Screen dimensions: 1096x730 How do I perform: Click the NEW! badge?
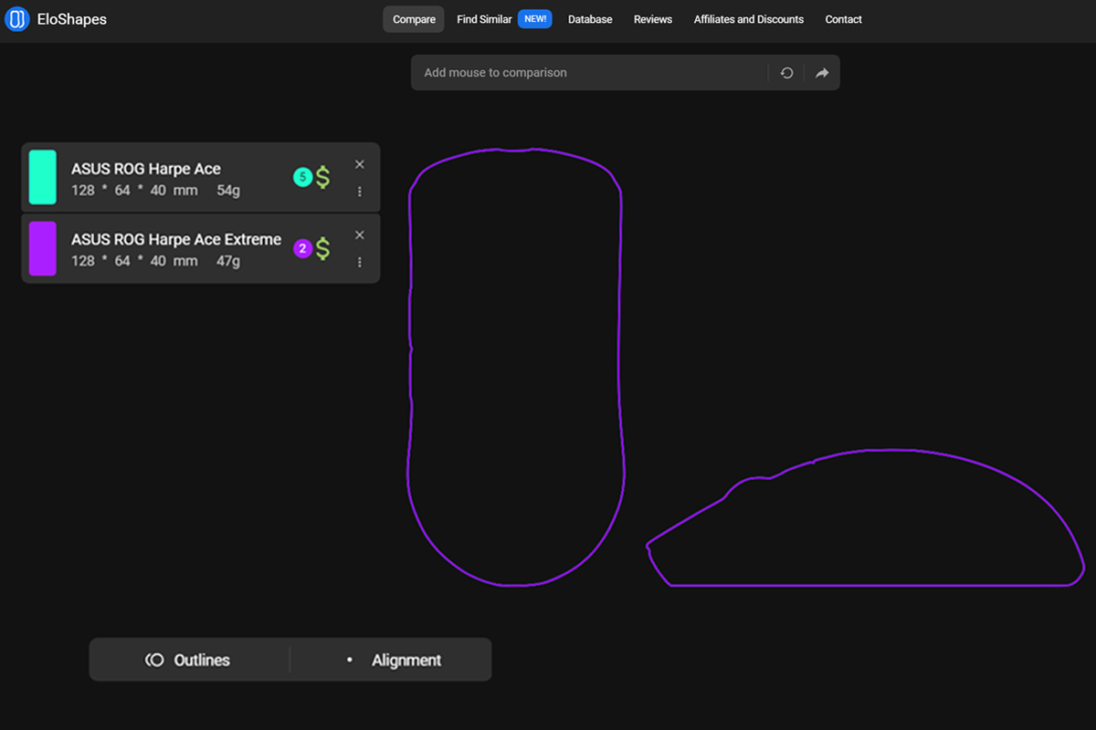535,19
